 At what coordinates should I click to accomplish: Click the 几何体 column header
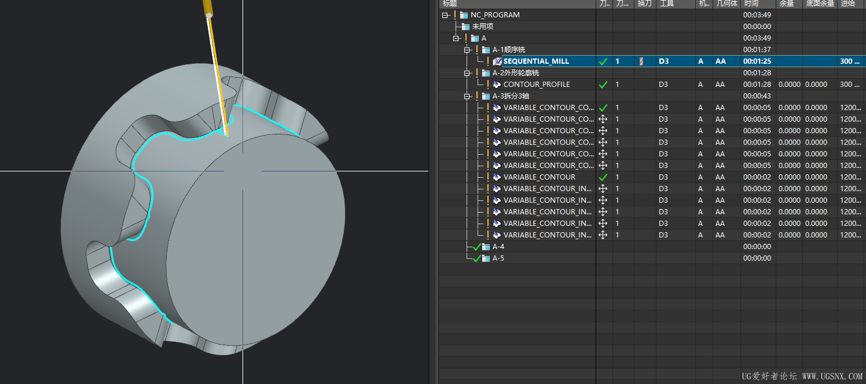(726, 4)
